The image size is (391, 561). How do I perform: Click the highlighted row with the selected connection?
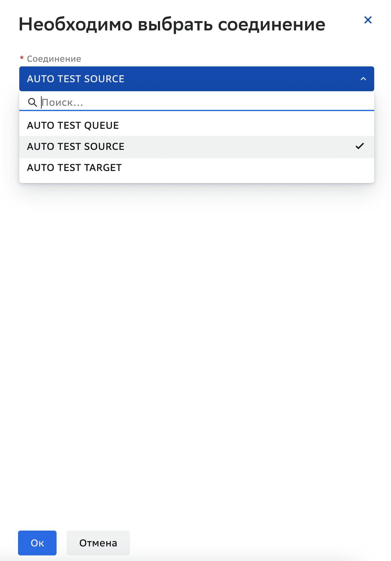(x=218, y=146)
